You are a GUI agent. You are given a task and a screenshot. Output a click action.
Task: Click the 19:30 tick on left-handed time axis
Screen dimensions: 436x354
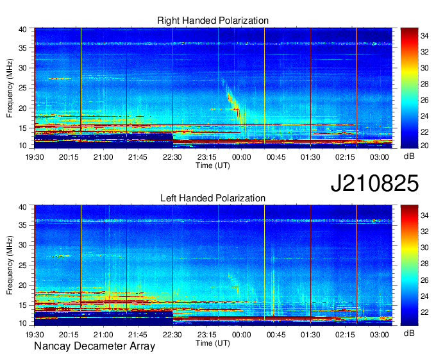pos(35,335)
